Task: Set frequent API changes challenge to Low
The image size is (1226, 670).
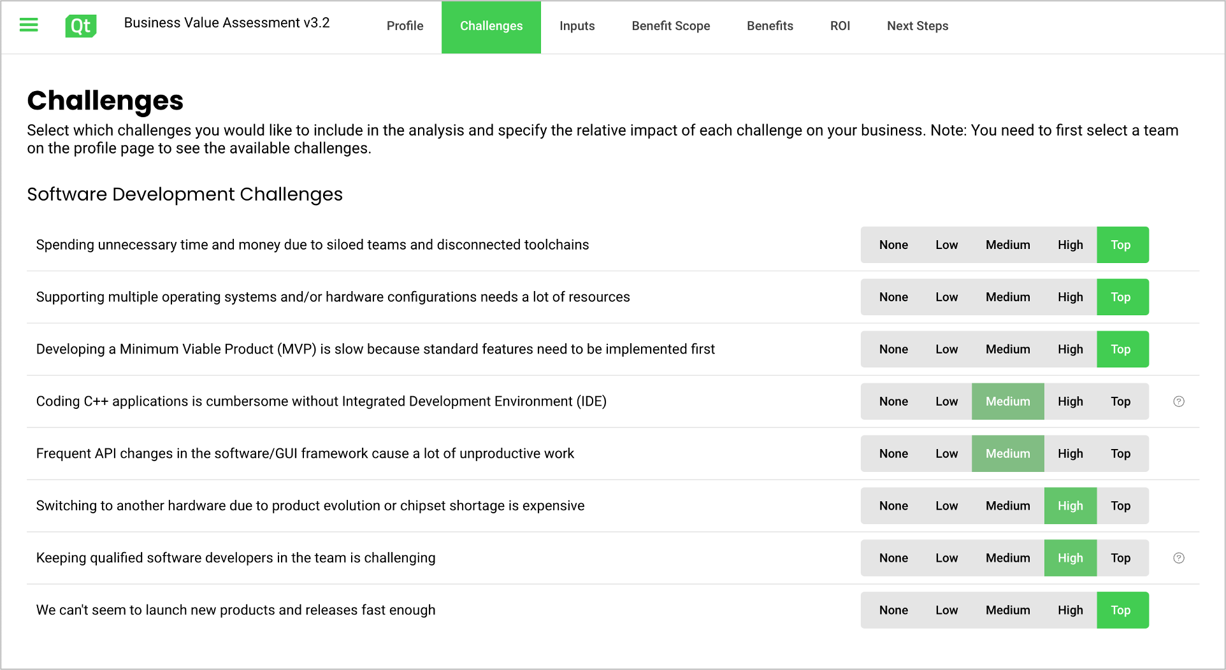Action: pos(946,454)
